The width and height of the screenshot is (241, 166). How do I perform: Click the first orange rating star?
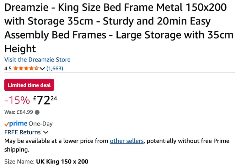click(16, 68)
